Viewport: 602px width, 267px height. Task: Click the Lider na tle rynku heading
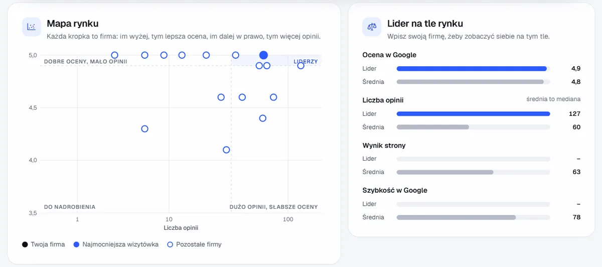click(425, 24)
